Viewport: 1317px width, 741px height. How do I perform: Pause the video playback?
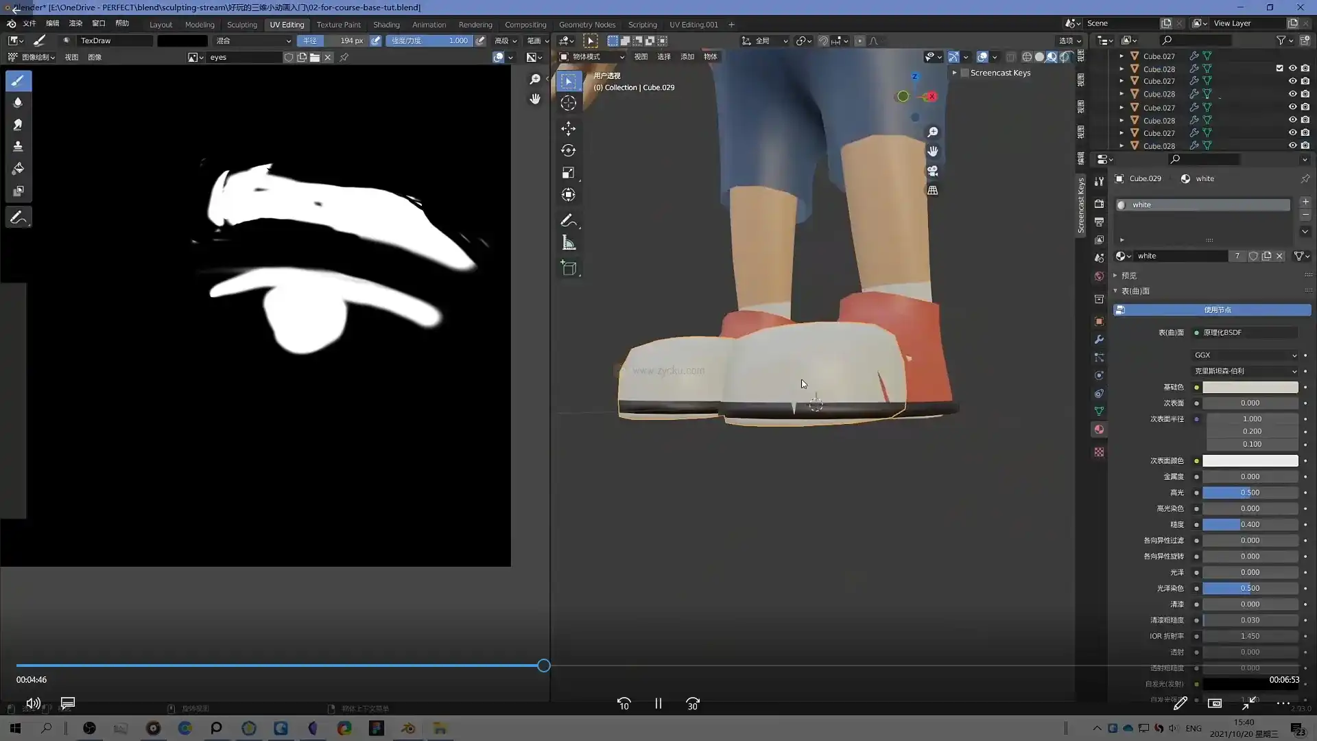click(658, 704)
